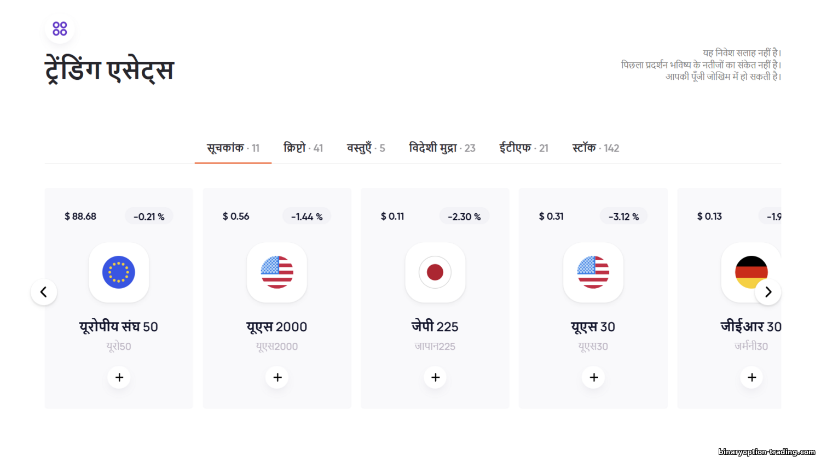This screenshot has width=821, height=462.
Task: Select the सूचकांक tab
Action: [233, 148]
